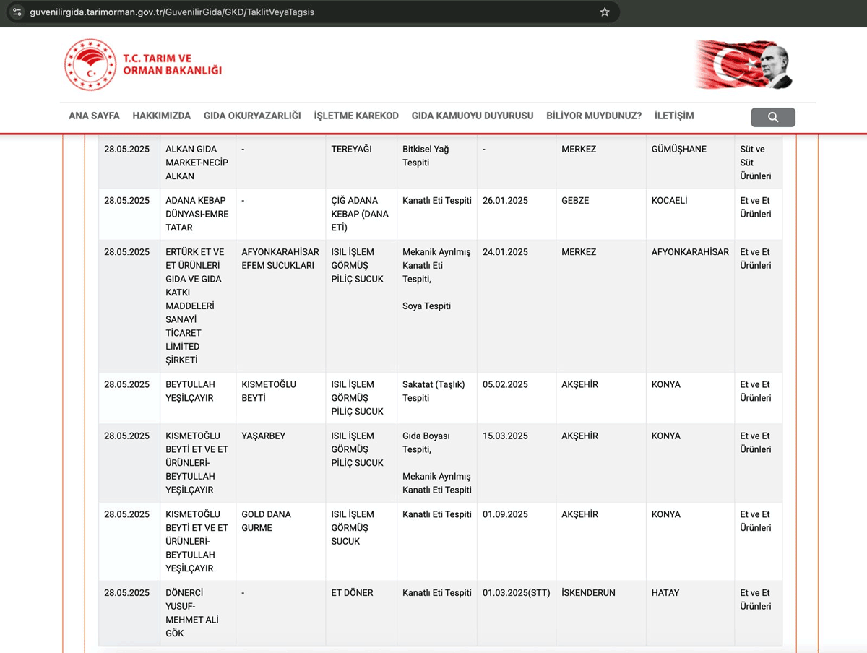Click the ET DÖNER product cell
This screenshot has width=867, height=653.
(x=352, y=593)
